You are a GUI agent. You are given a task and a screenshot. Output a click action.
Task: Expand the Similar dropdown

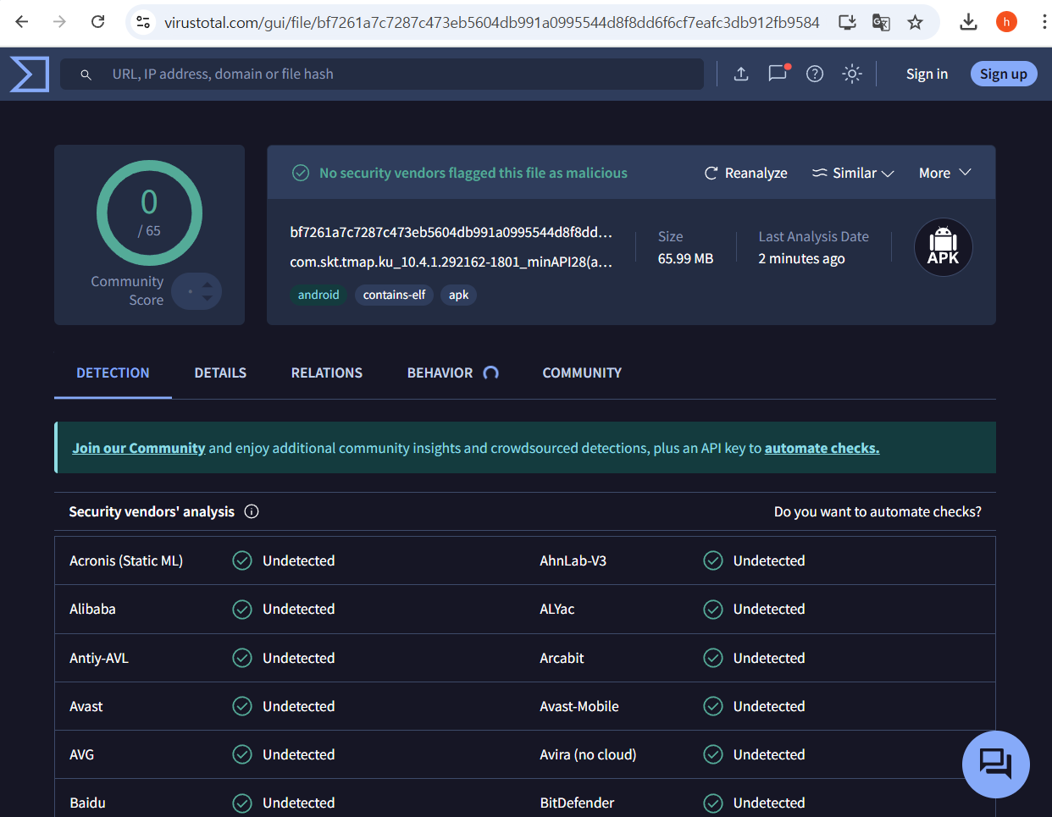(x=853, y=173)
